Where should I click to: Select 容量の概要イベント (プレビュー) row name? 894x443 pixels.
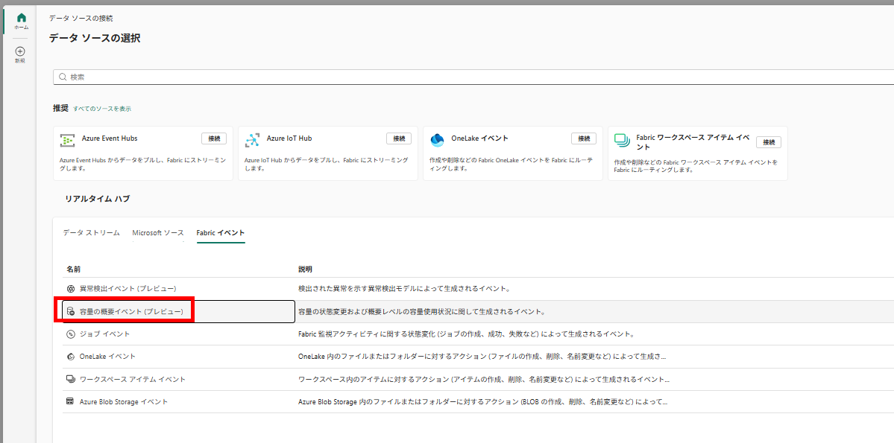pyautogui.click(x=131, y=311)
